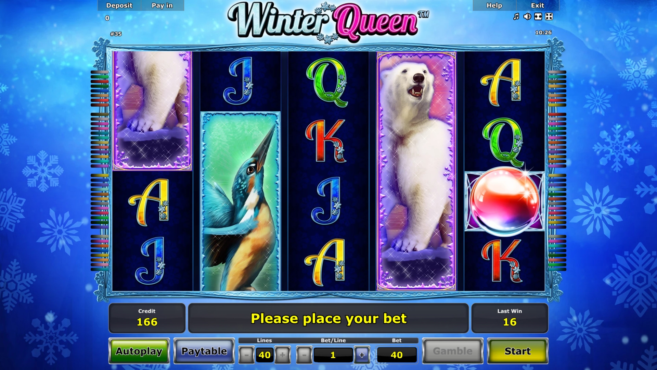The width and height of the screenshot is (657, 370).
Task: Decrease the number of Lines
Action: coord(246,355)
